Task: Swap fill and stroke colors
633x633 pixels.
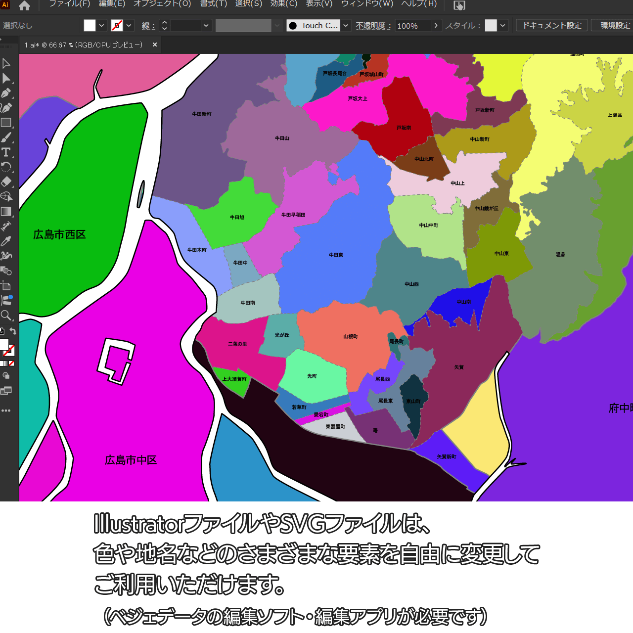Action: 13,331
